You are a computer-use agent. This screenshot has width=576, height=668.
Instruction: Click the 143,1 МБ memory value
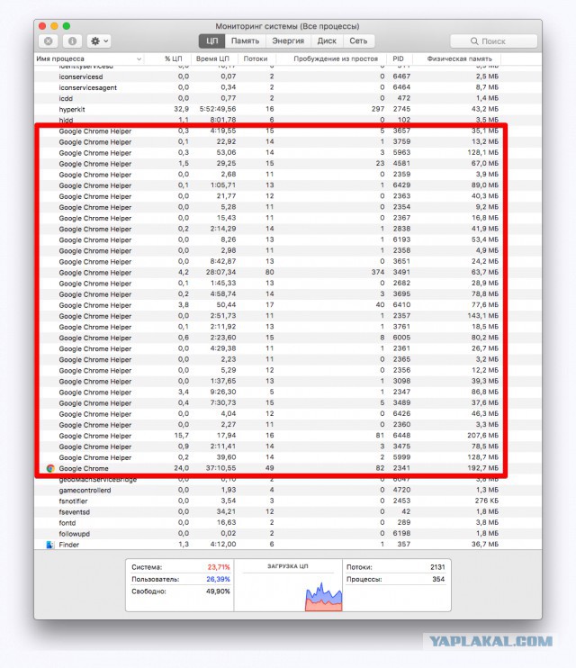[x=482, y=316]
